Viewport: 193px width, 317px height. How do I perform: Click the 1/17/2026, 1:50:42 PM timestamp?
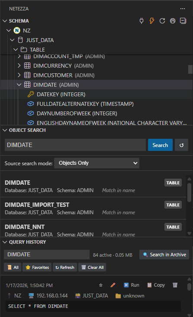[x=29, y=285]
